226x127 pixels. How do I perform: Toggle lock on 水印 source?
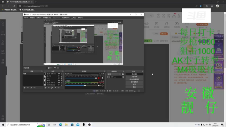[61, 80]
